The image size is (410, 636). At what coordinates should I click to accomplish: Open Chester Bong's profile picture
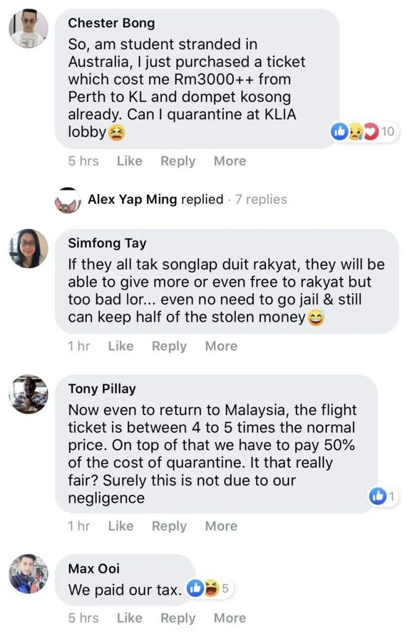pos(29,29)
